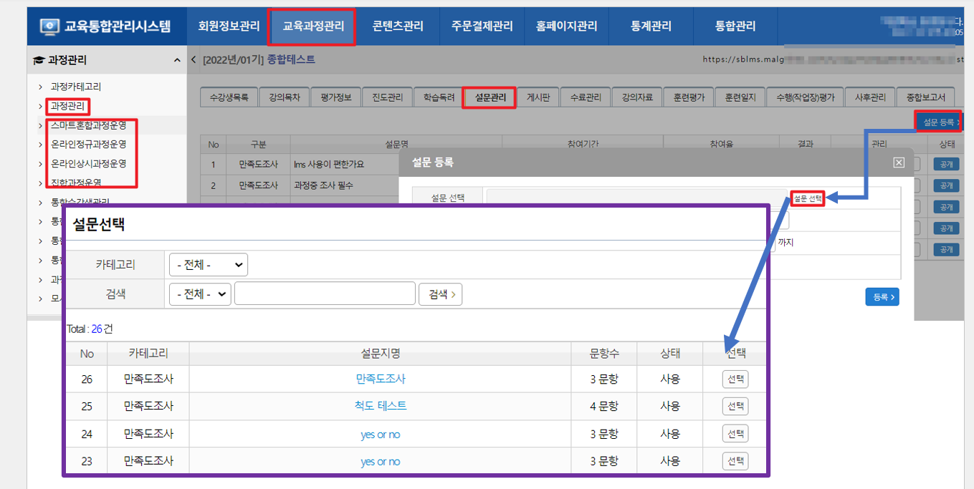Click 공개 status button in first row
This screenshot has width=974, height=489.
coord(946,164)
